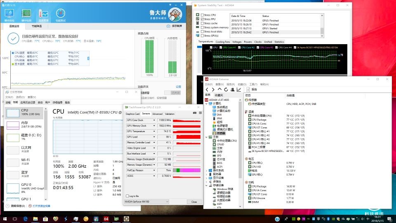Open the Clocks tab in Stability Test
Screen dimensions: 396x223
pyautogui.click(x=258, y=42)
